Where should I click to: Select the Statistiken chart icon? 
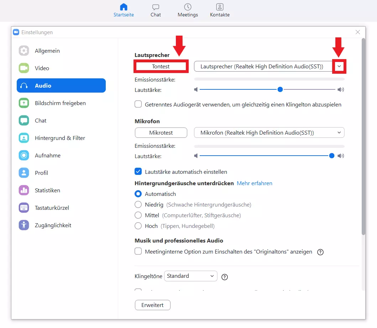24,190
